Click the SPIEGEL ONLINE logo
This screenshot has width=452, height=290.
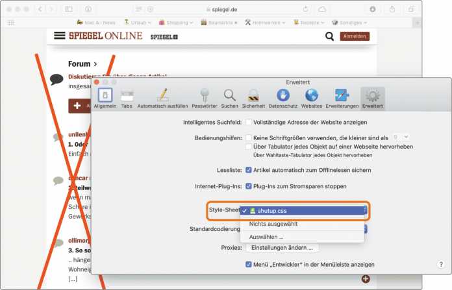click(x=105, y=36)
